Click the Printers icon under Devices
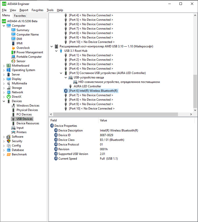The width and height of the screenshot is (198, 222). [13, 132]
